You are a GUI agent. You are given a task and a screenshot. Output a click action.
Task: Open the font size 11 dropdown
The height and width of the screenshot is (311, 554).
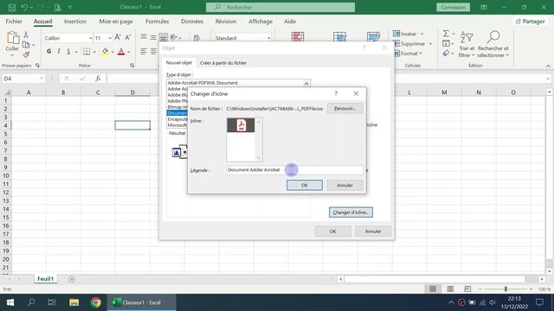[110, 38]
